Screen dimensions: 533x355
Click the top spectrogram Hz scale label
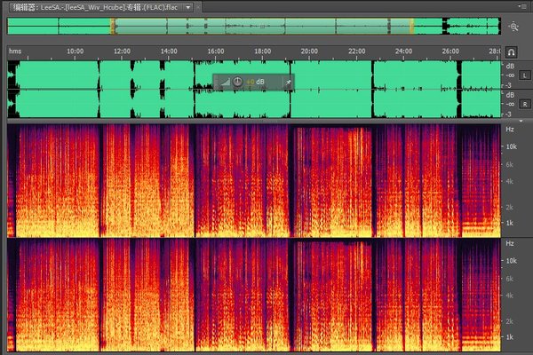tap(510, 129)
